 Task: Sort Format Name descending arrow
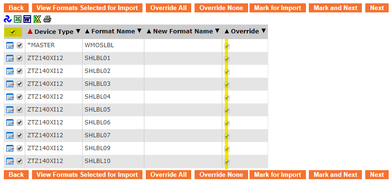[140, 31]
